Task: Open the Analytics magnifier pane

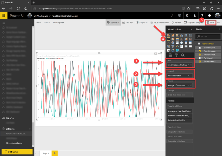Action: 183,55
